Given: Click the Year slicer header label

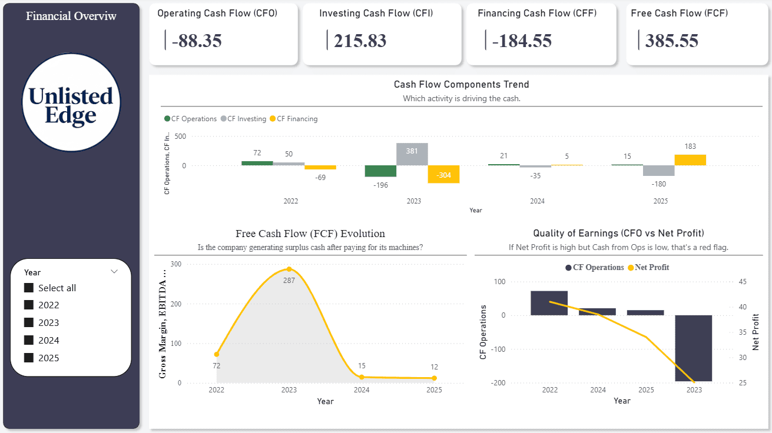Looking at the screenshot, I should [32, 272].
